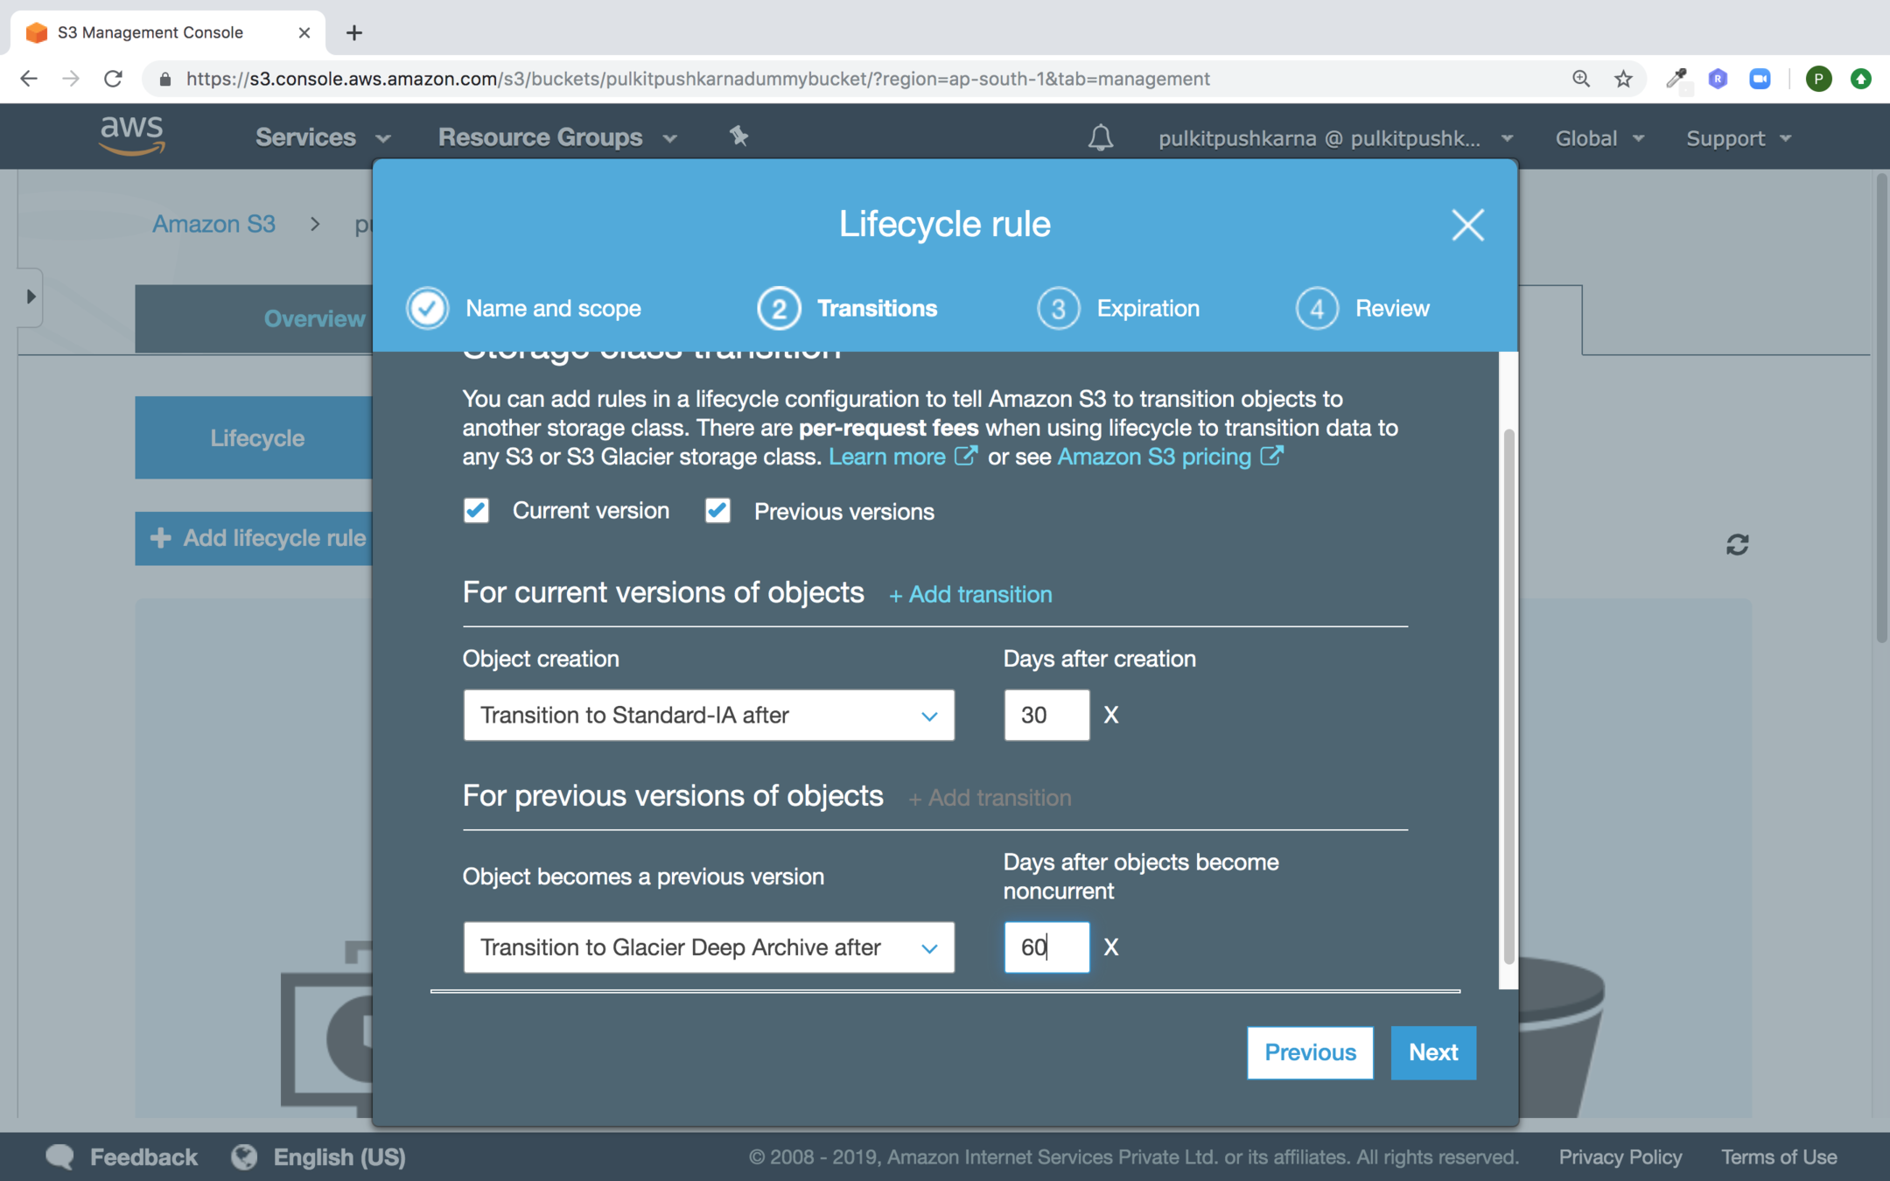
Task: Open the Privacy Policy link
Action: 1620,1157
